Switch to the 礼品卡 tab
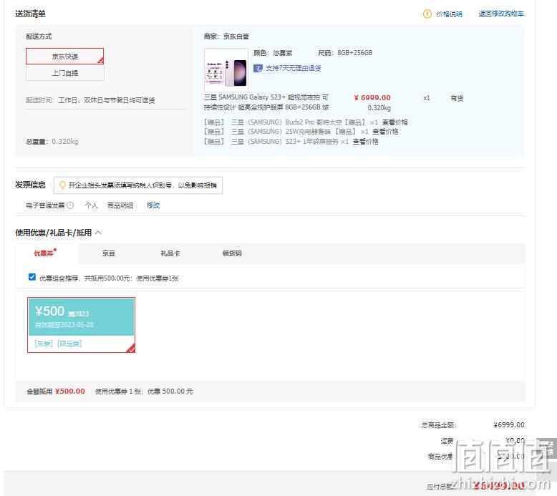This screenshot has width=557, height=496. point(170,253)
